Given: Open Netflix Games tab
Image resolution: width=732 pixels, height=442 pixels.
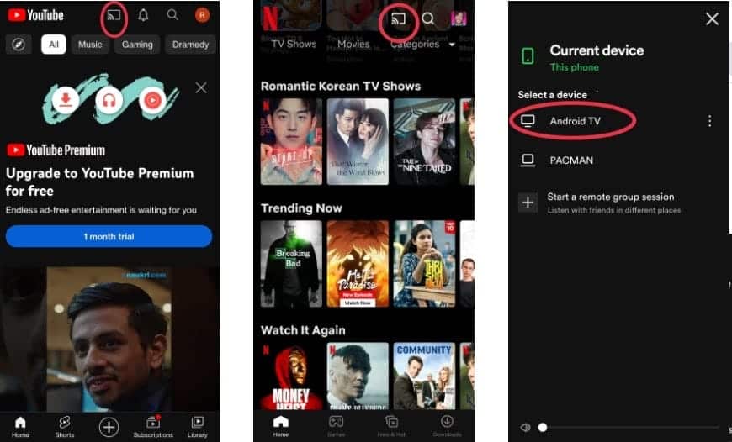Looking at the screenshot, I should tap(336, 426).
